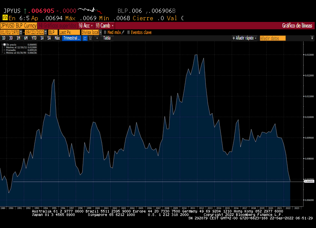316x228 pixels.
Task: Click the 0.013000 y-axis label
Action: point(309,55)
